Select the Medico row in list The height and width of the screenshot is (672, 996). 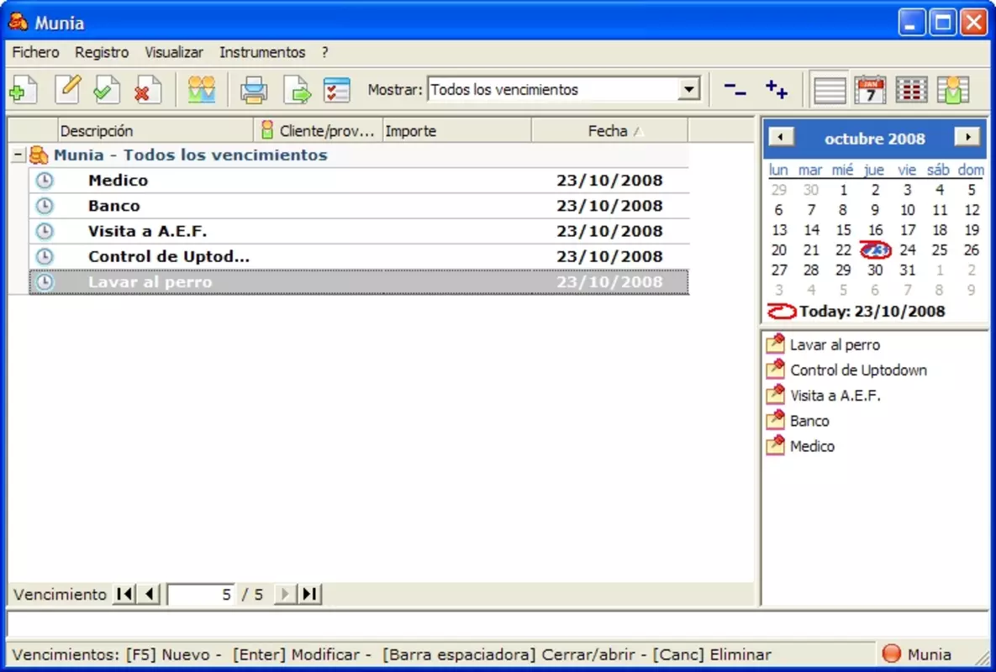pos(359,181)
